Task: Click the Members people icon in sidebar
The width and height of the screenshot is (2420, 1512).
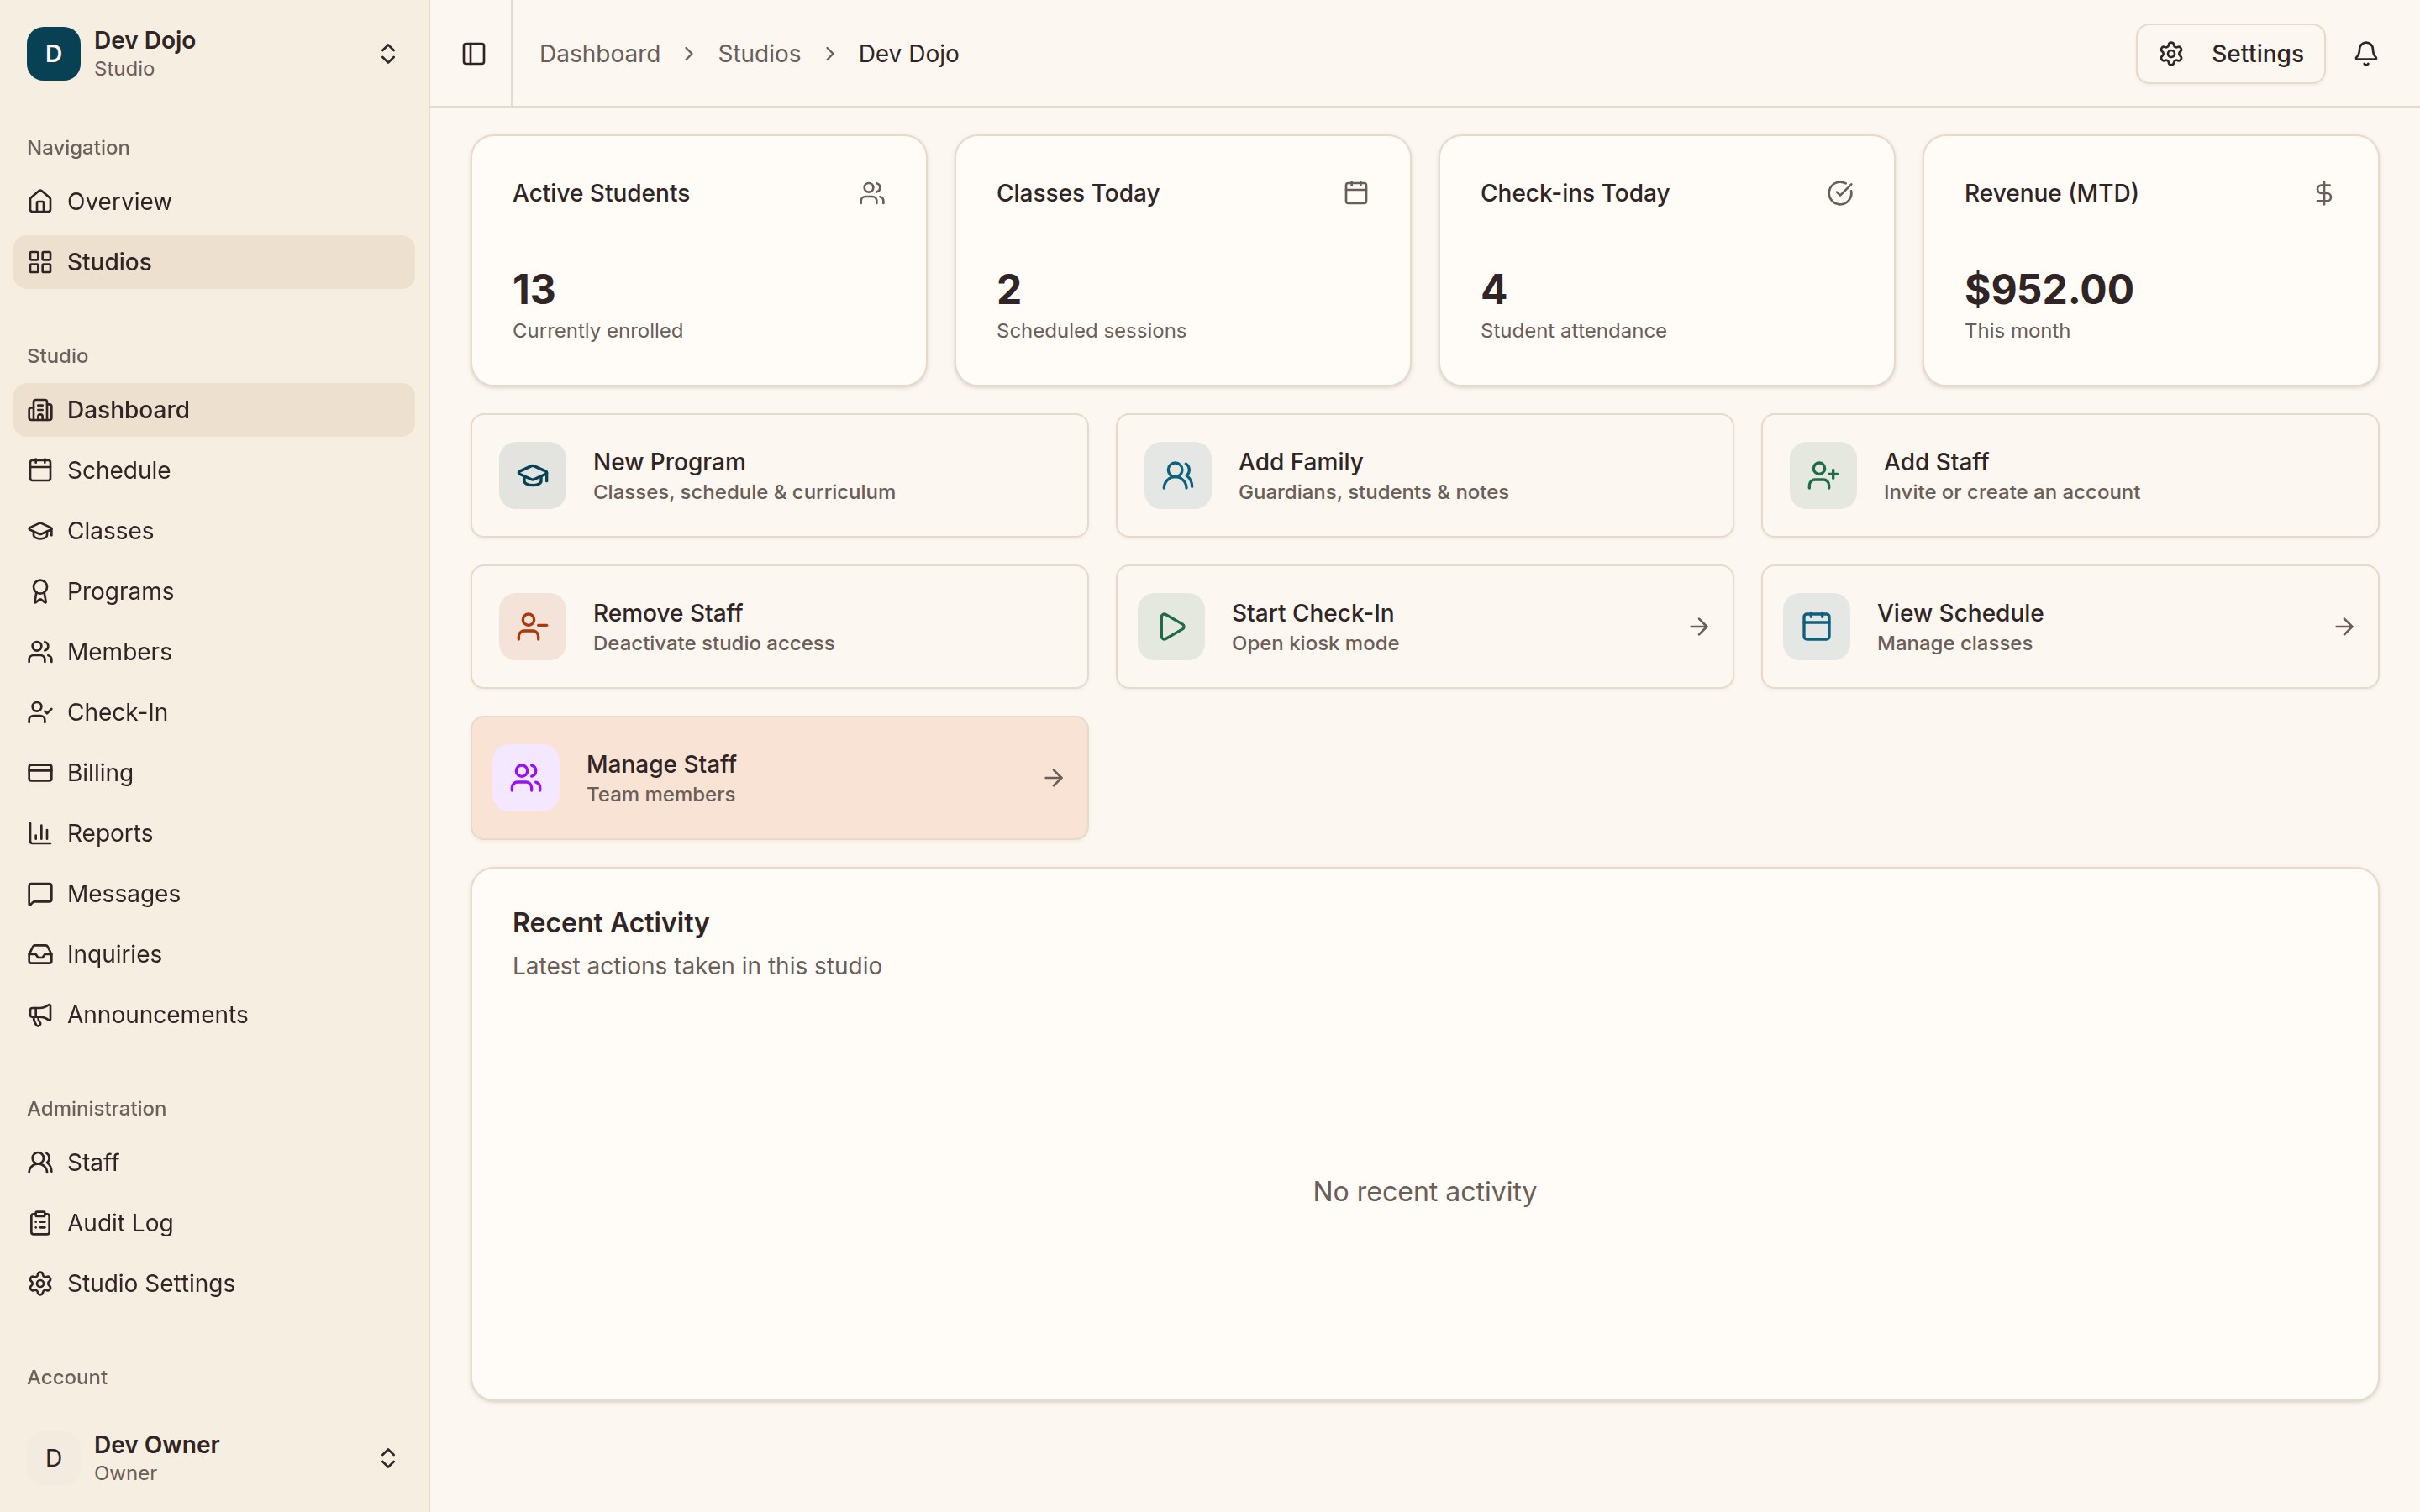Action: pyautogui.click(x=40, y=652)
